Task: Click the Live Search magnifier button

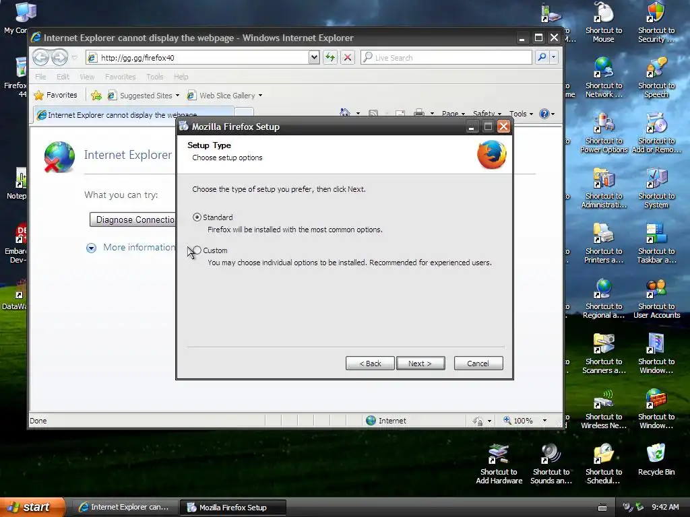Action: 542,57
